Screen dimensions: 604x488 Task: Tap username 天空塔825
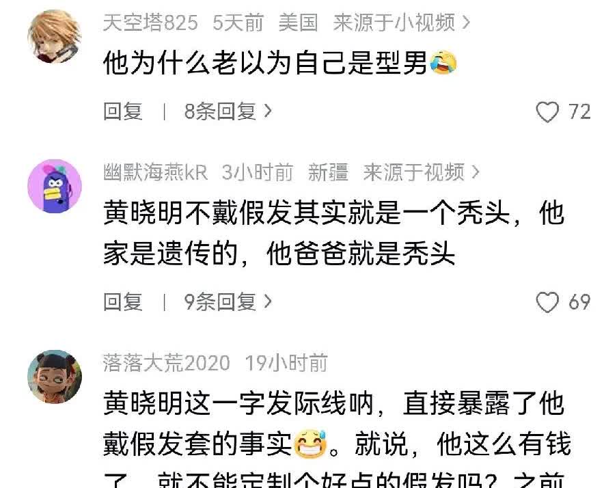click(150, 23)
